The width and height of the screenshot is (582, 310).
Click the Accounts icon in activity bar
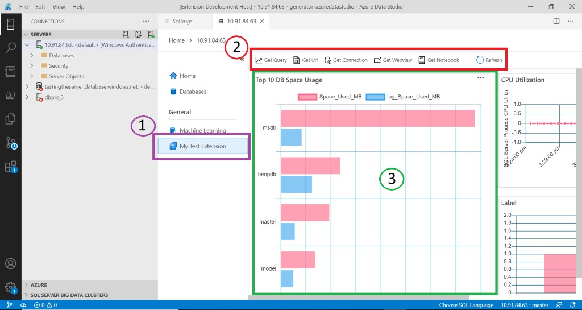10,264
